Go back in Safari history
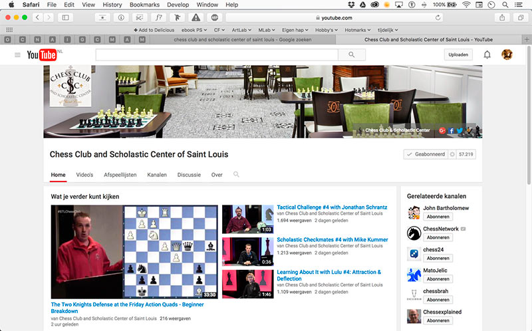 pos(37,18)
